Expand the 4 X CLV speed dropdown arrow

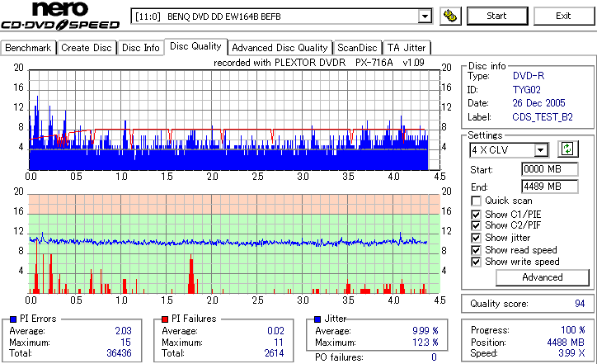(541, 149)
